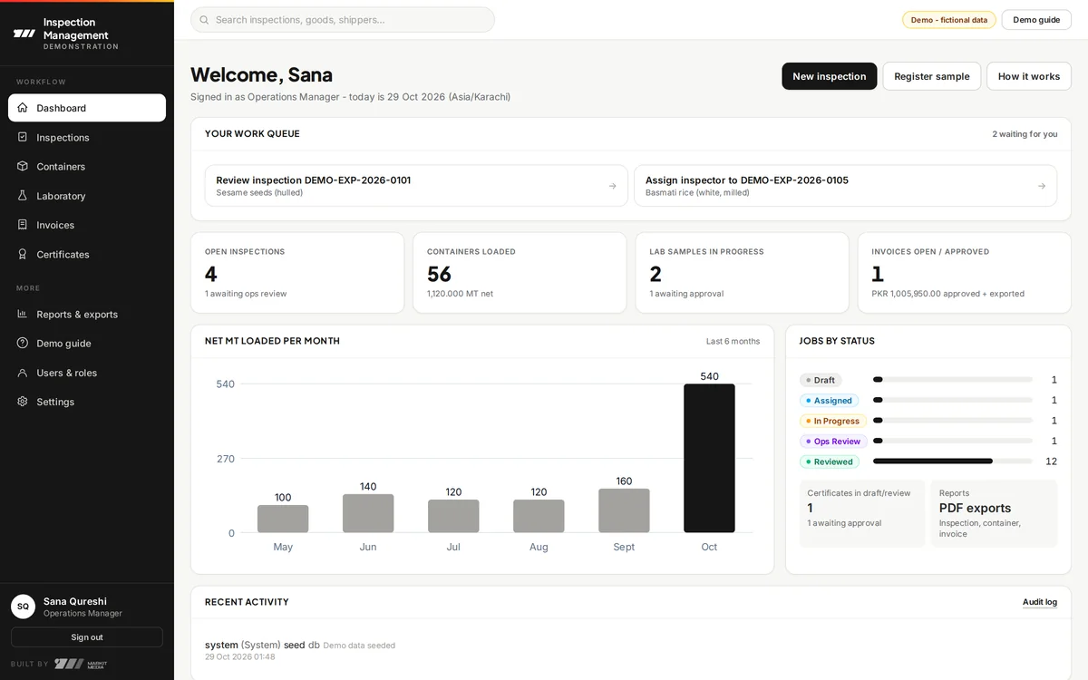
Task: Click the Oct bar in the chart
Action: [x=709, y=458]
